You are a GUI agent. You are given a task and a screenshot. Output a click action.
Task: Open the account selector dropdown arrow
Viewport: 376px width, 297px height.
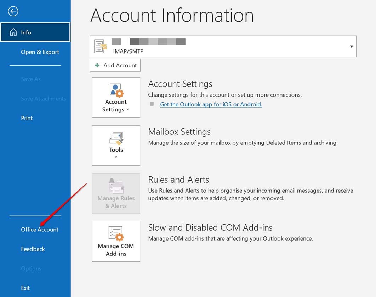(x=351, y=46)
